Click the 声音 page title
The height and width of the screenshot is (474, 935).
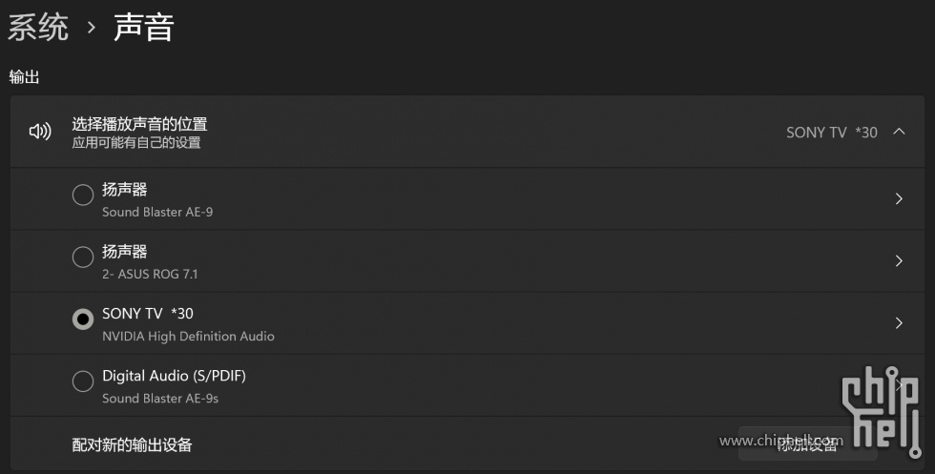pos(143,28)
